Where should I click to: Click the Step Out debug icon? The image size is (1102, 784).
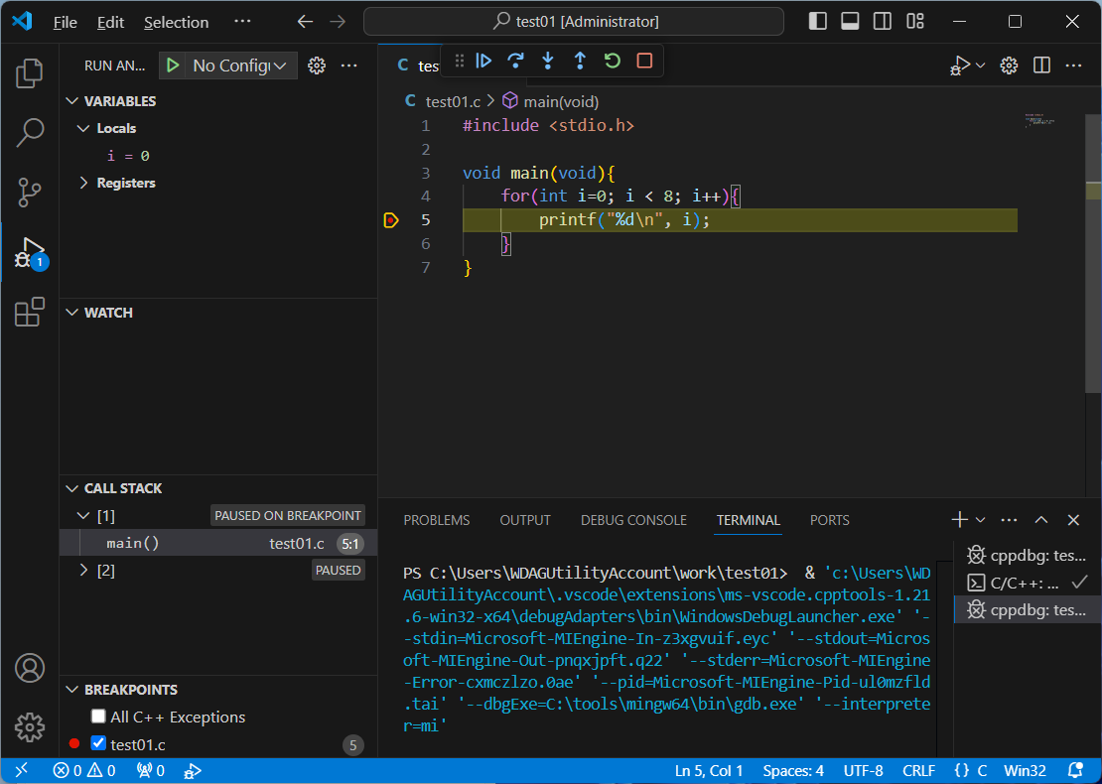click(580, 62)
